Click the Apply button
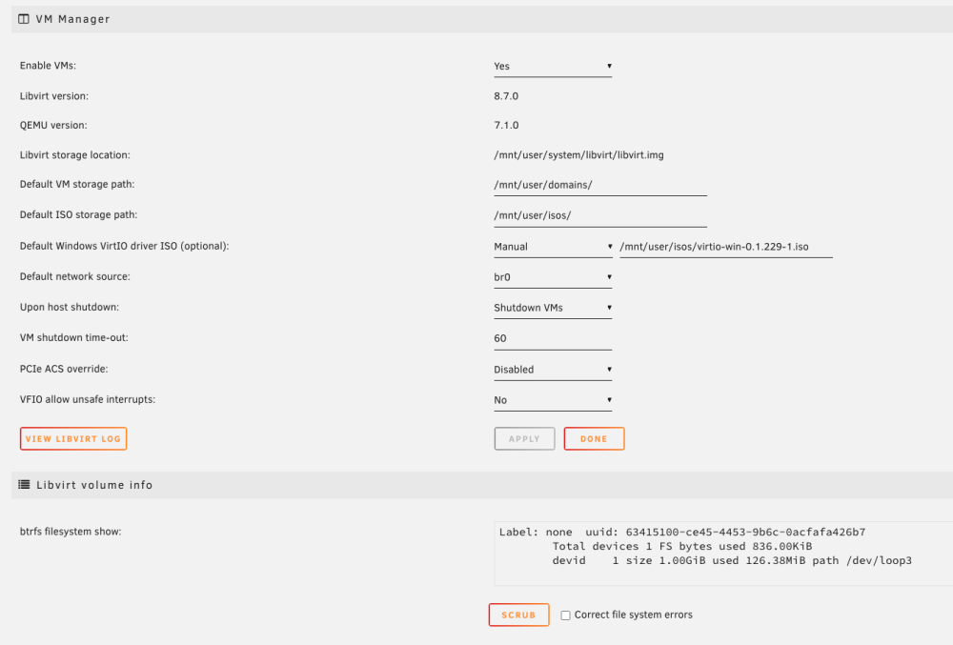Screen dimensions: 953x645 [524, 438]
